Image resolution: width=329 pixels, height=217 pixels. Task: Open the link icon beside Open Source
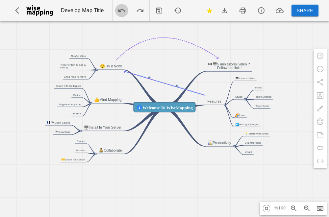click(x=52, y=122)
